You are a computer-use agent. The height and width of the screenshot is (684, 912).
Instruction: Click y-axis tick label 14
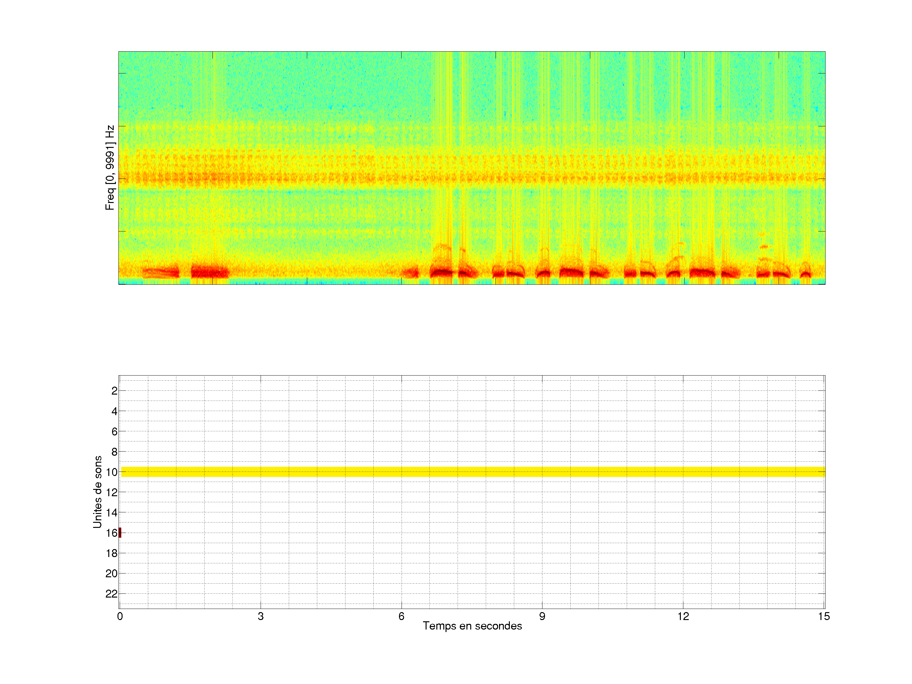[x=111, y=512]
